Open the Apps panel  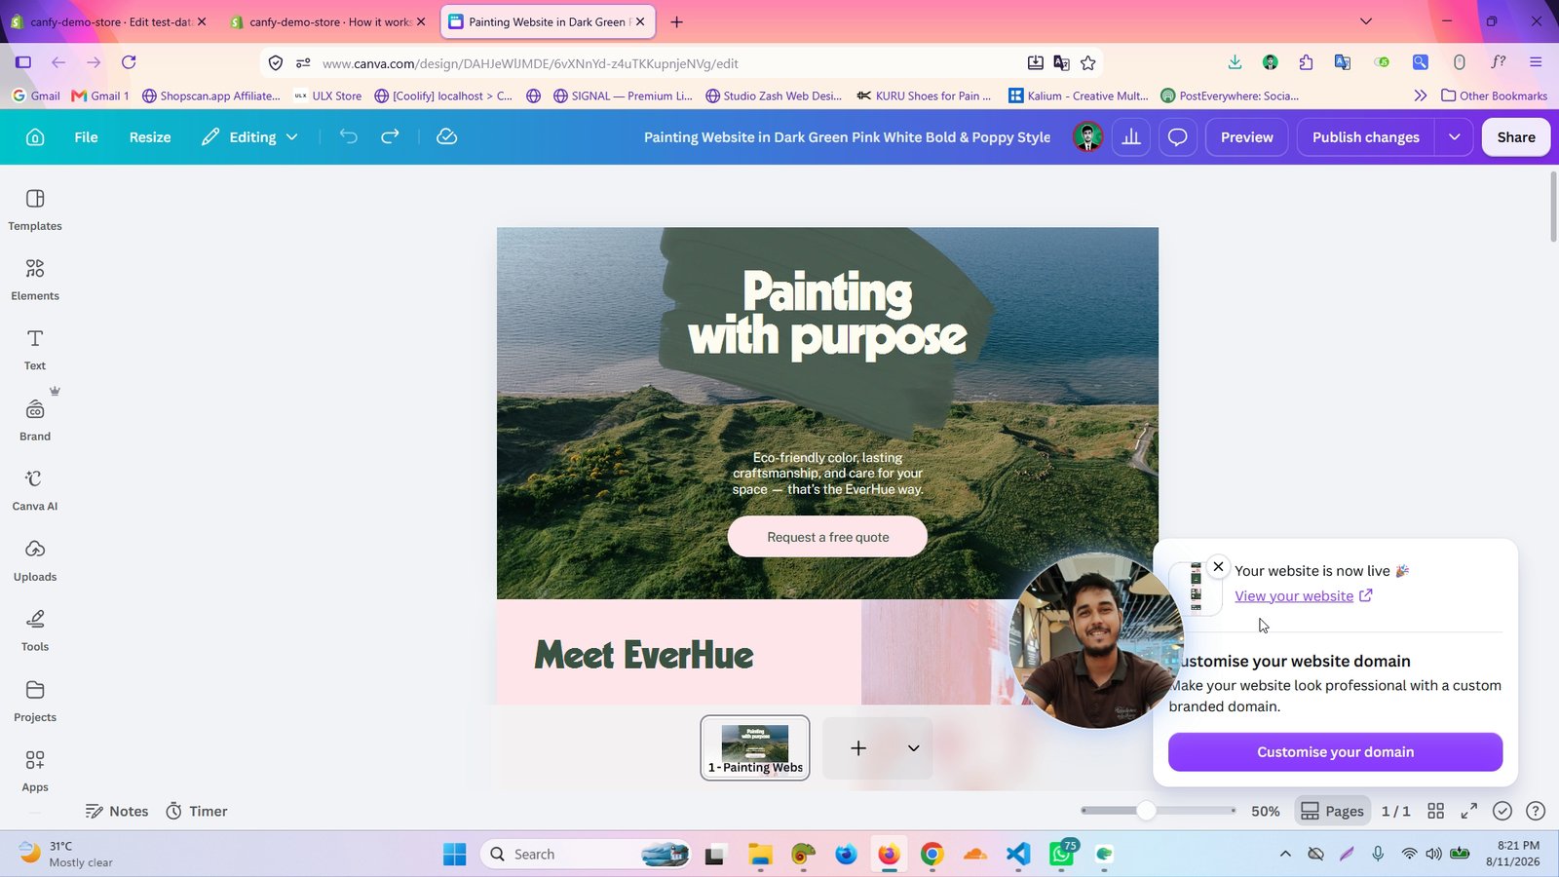[35, 771]
